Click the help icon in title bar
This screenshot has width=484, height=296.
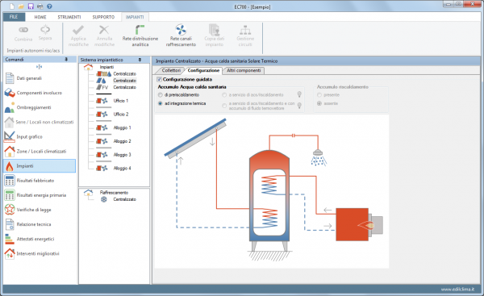click(49, 6)
